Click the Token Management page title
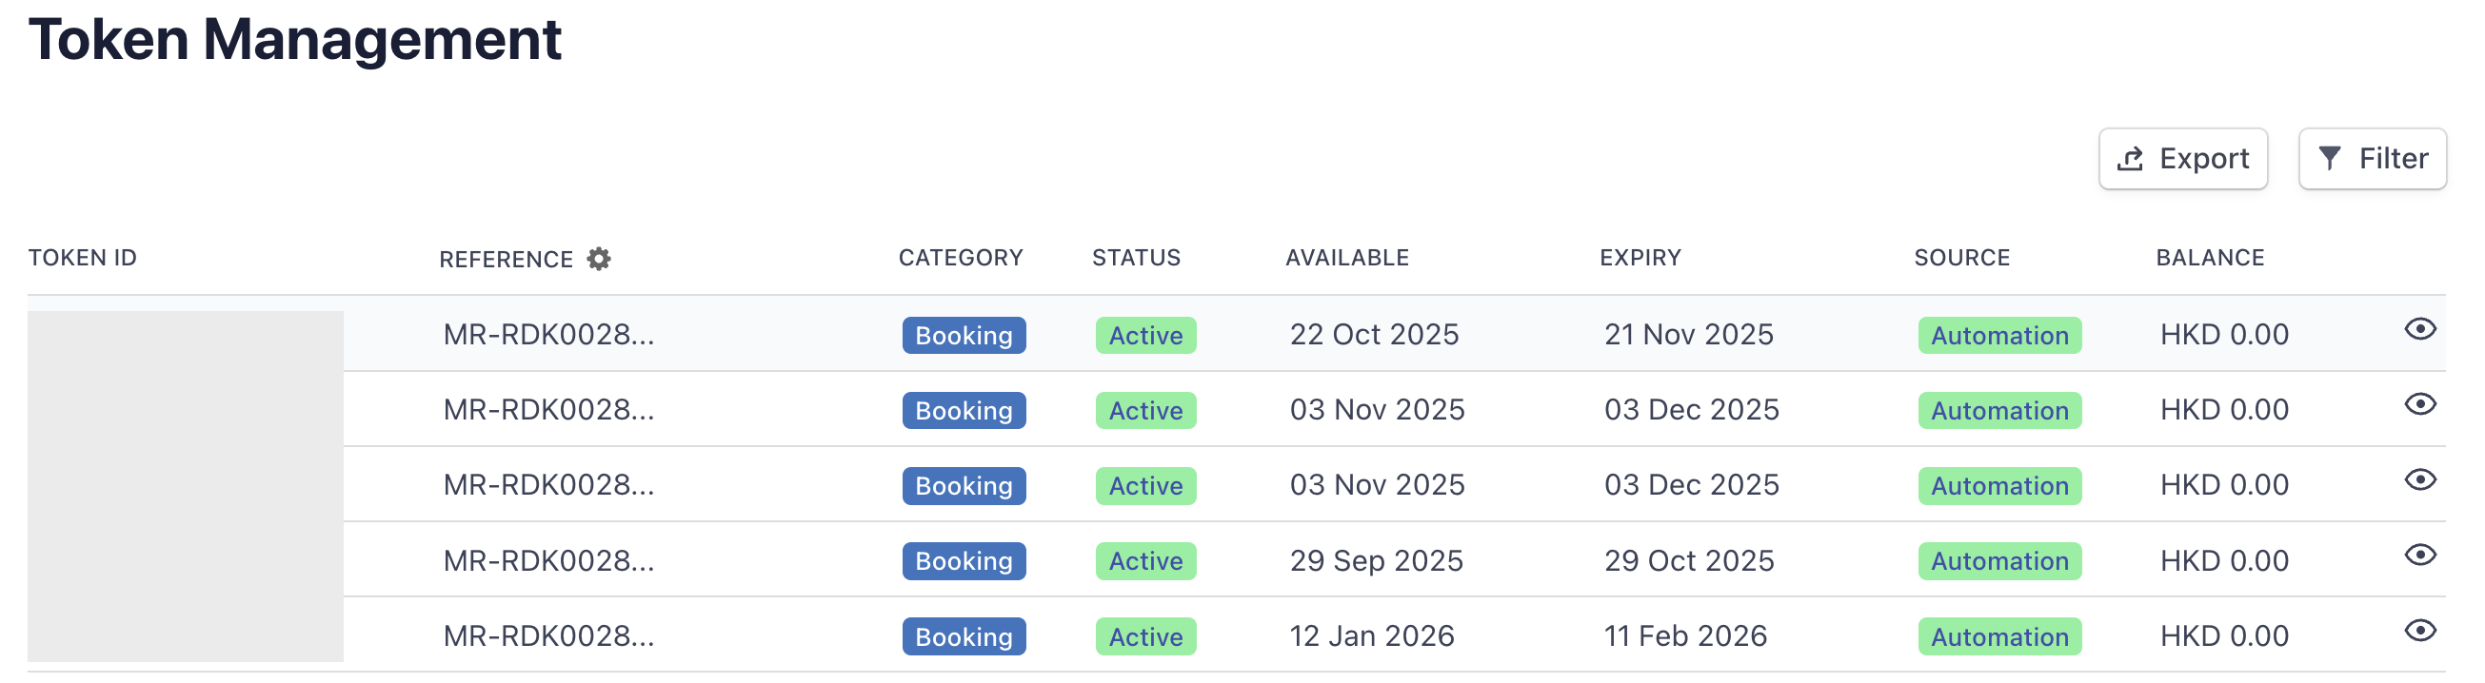 point(294,40)
